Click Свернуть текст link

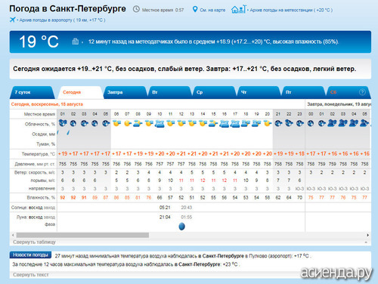[x=31, y=275]
